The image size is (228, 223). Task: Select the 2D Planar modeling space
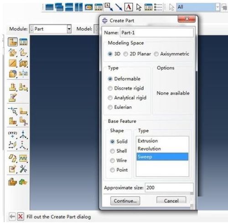tap(138, 54)
